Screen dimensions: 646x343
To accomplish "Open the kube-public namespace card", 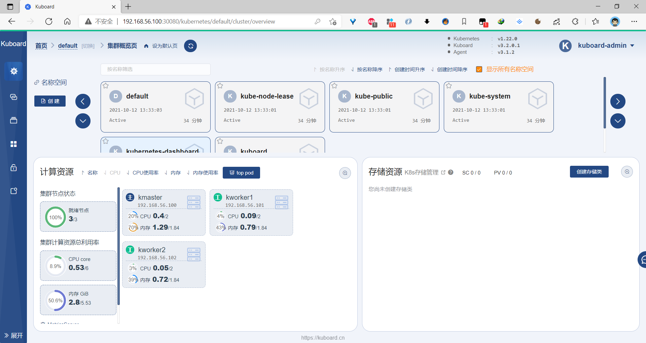I will pos(384,107).
